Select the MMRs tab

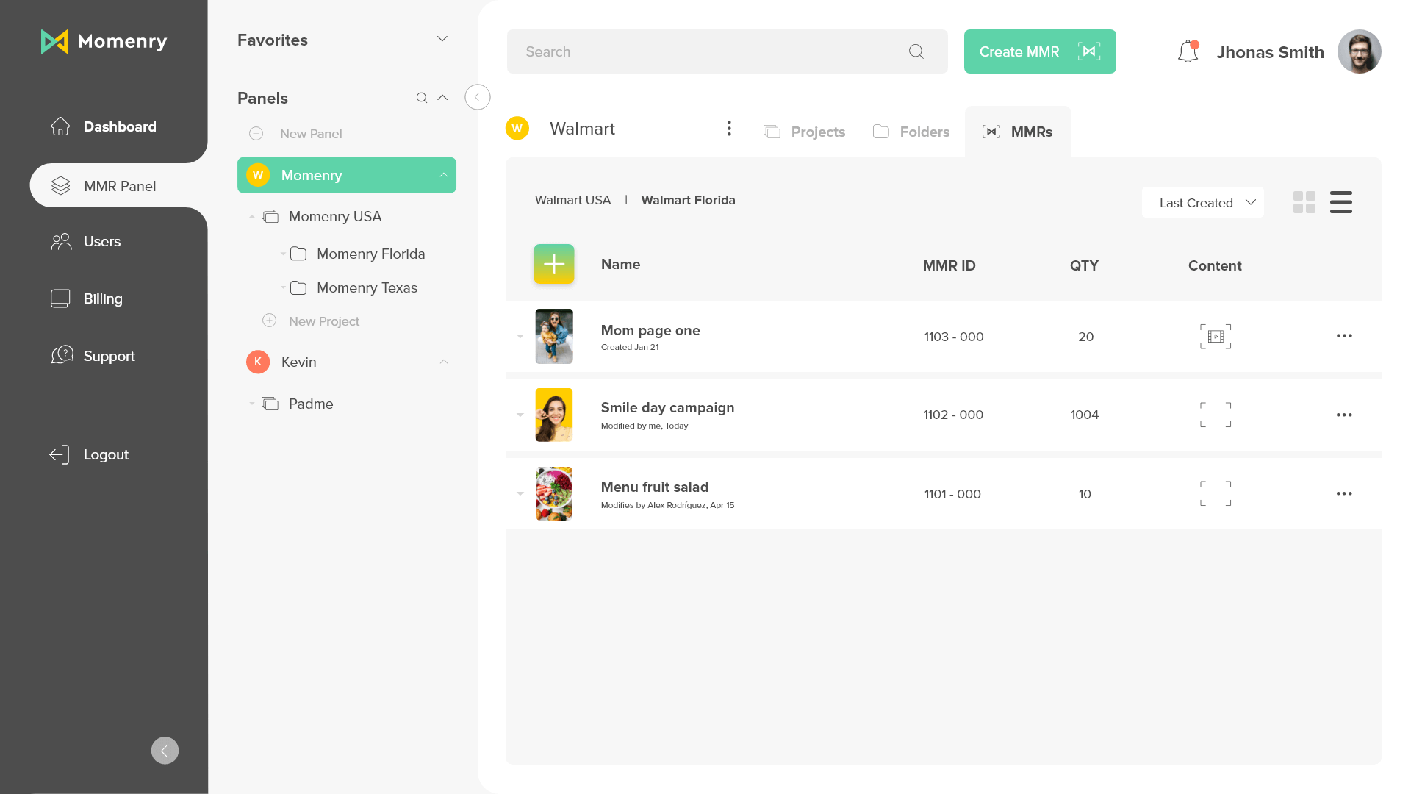[x=1018, y=132]
